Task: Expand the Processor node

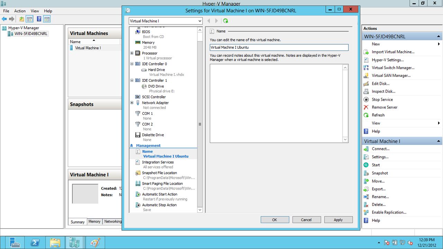Action: pos(132,53)
